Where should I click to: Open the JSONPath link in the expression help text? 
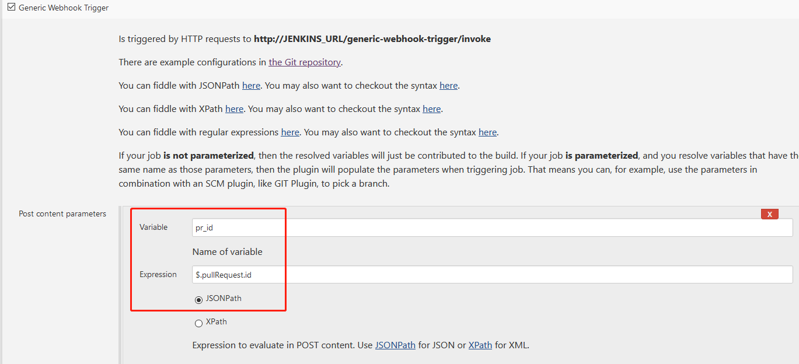[395, 345]
